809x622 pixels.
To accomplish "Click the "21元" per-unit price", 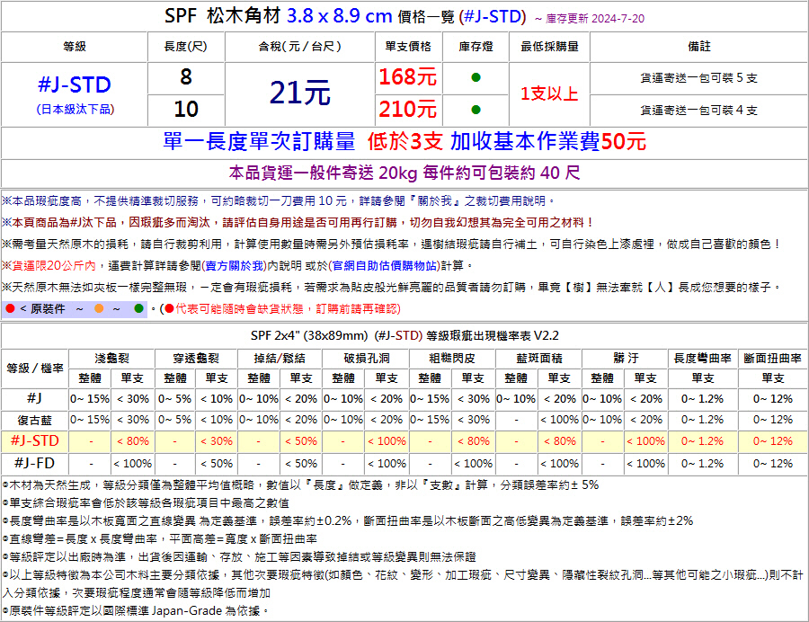I will 299,93.
